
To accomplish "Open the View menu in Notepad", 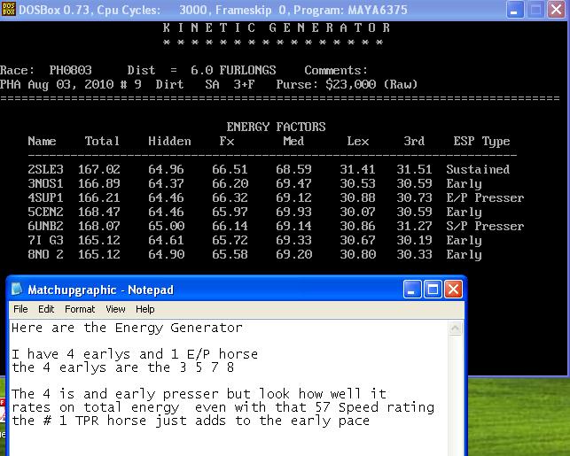I will click(115, 309).
